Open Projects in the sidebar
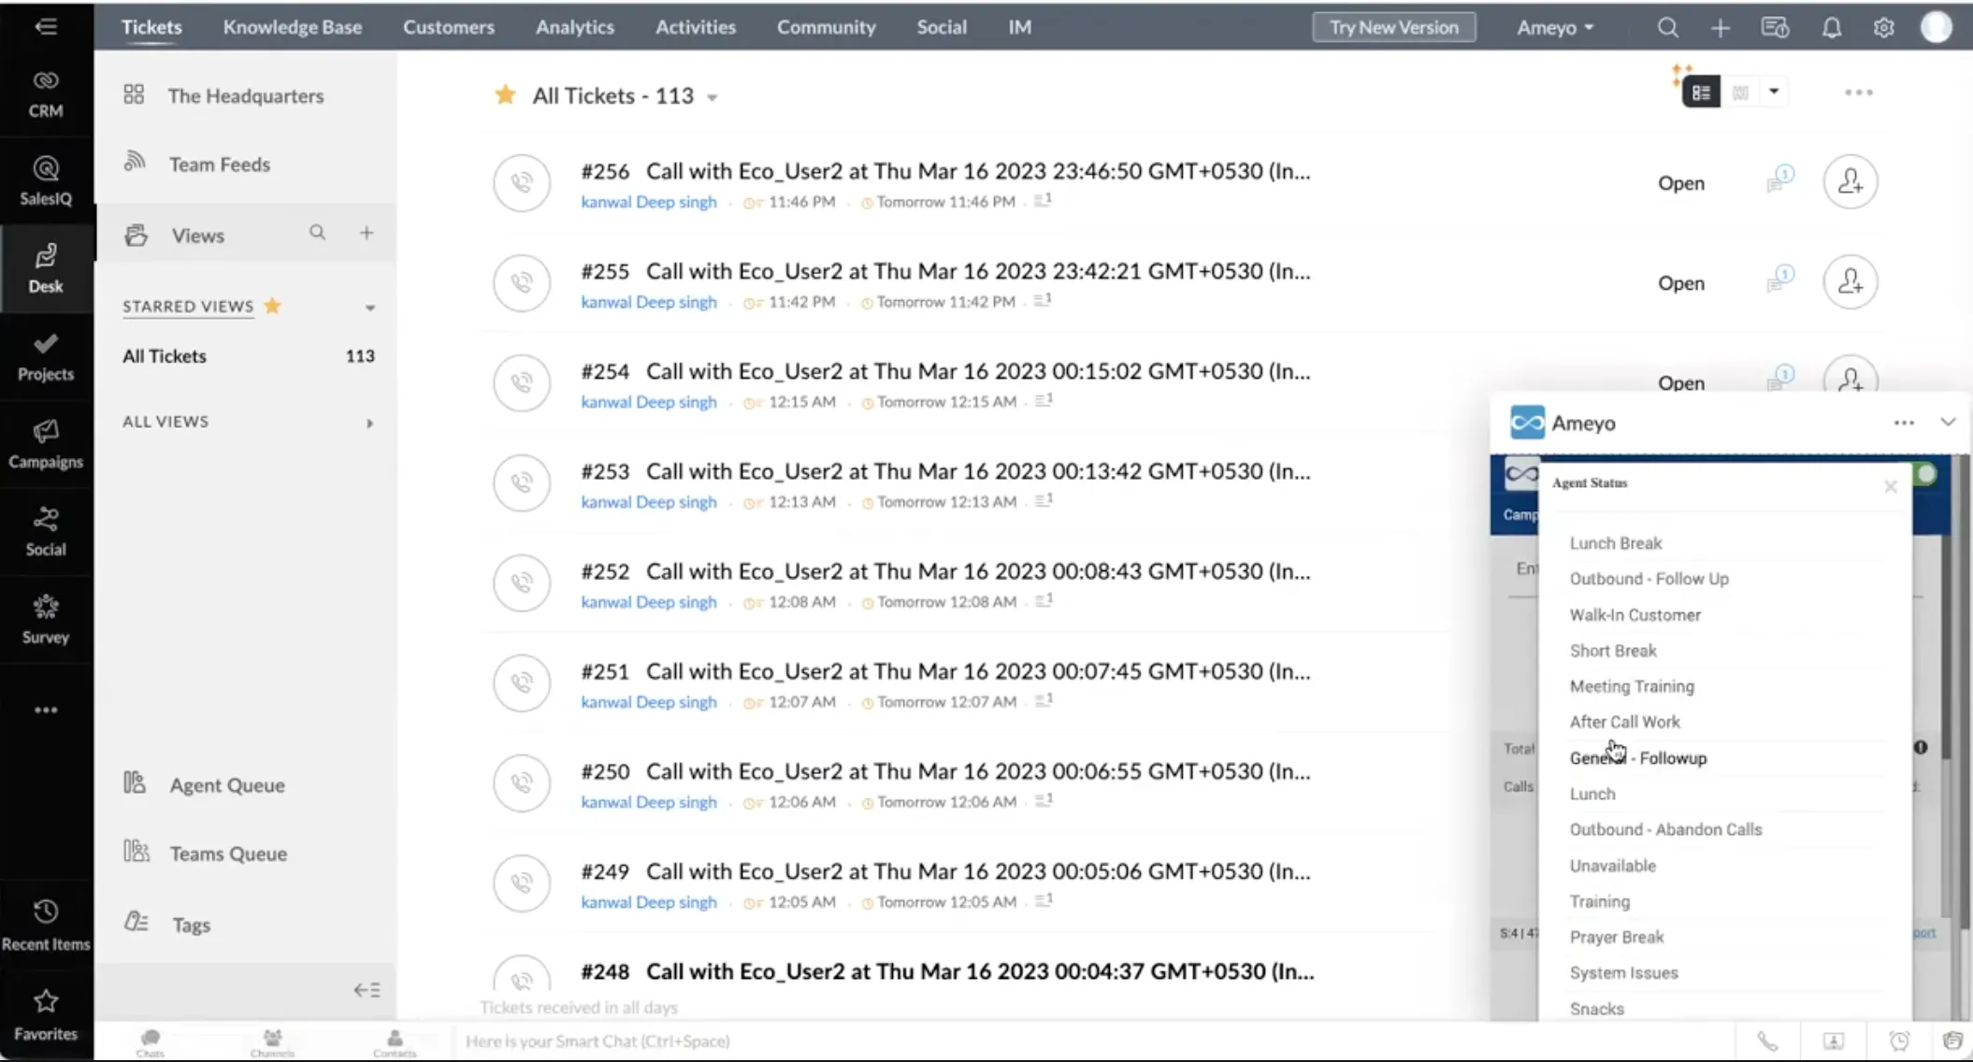The width and height of the screenshot is (1973, 1062). tap(46, 357)
